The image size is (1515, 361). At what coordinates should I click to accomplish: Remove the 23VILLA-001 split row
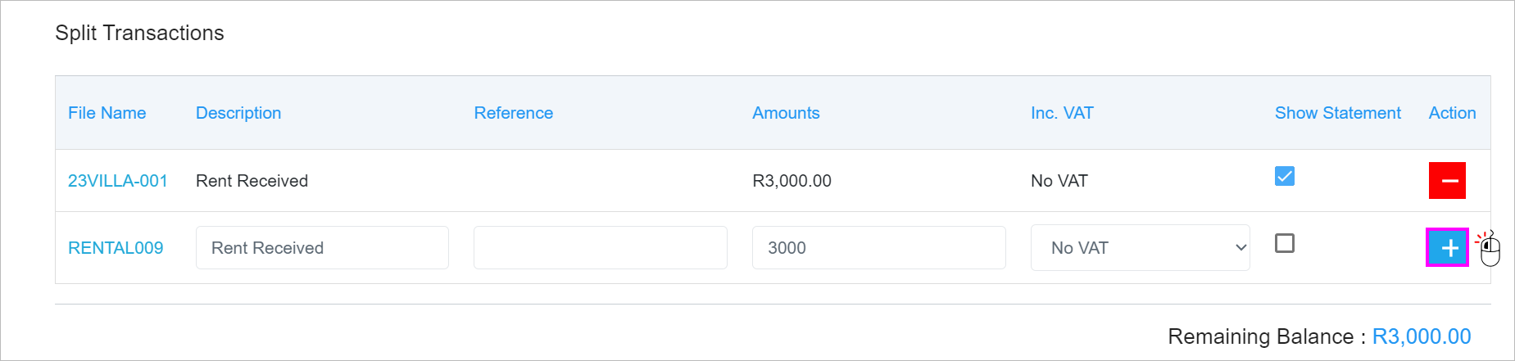[1447, 180]
